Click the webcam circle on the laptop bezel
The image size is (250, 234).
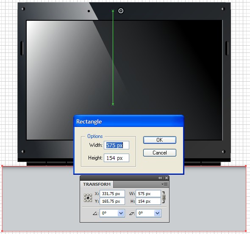pos(121,11)
